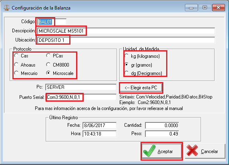Click the Fecha field showing 8/06/2017
Image resolution: width=229 pixels, height=165 pixels.
pyautogui.click(x=100, y=125)
